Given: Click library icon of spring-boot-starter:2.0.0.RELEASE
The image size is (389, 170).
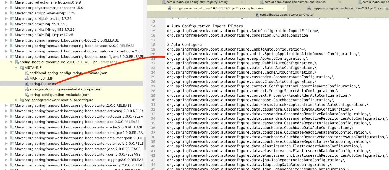Looking at the screenshot, I should [12, 105].
